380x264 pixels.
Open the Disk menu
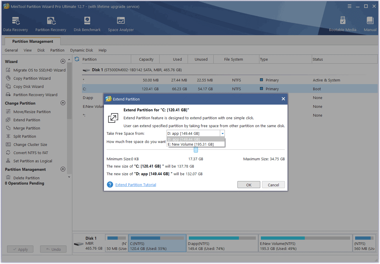click(41, 50)
